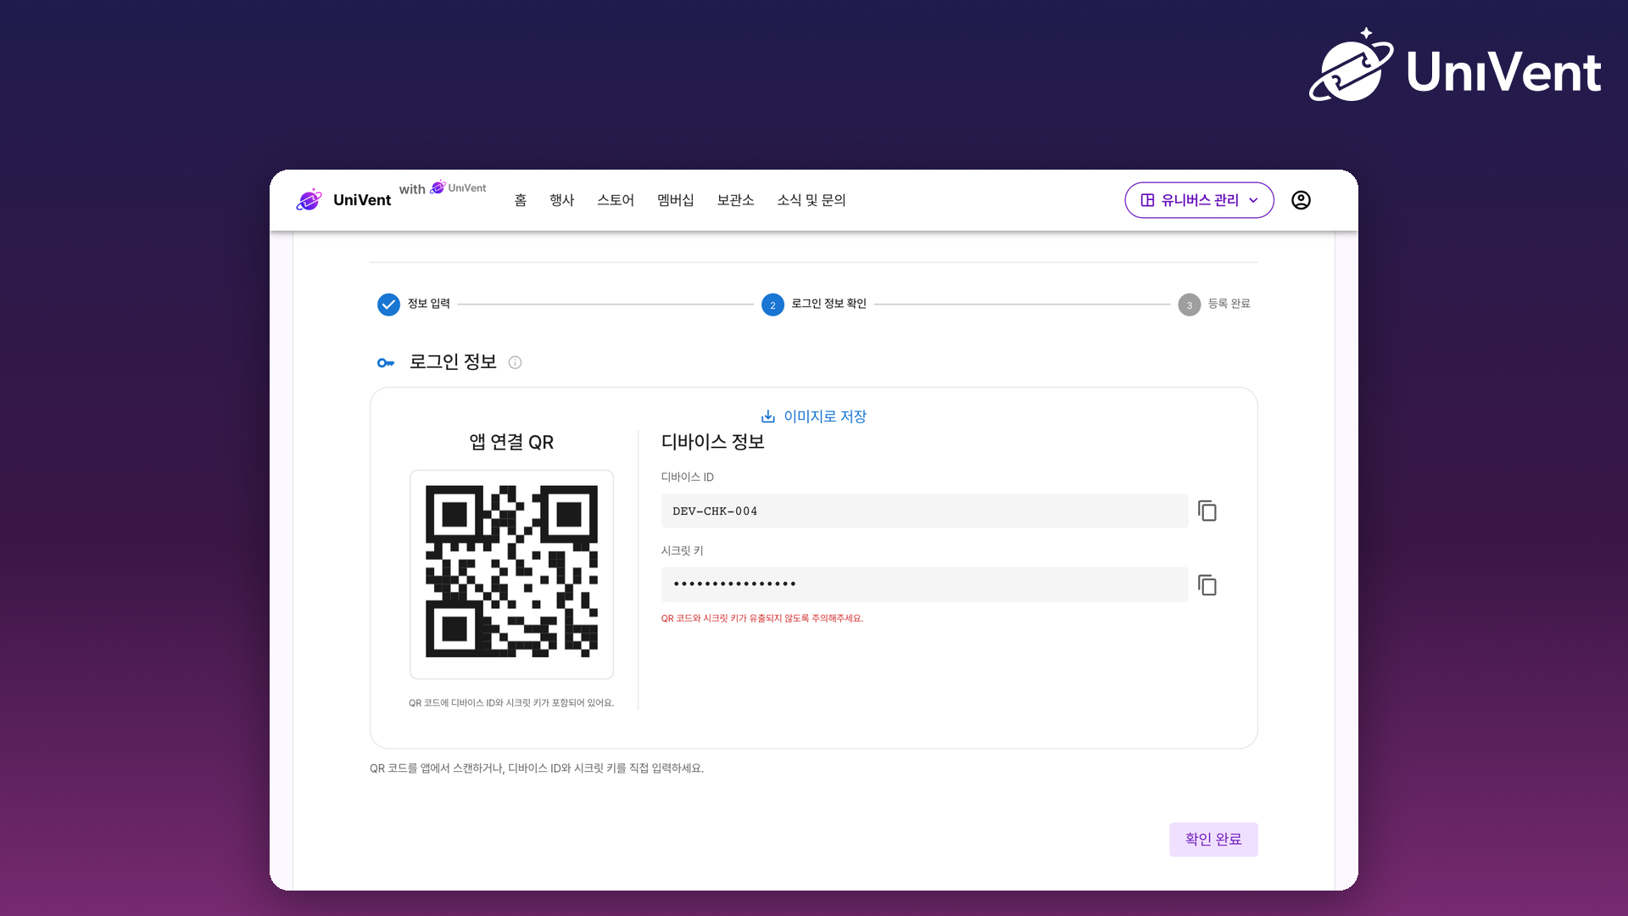Image resolution: width=1628 pixels, height=916 pixels.
Task: Click the small 'with UniVent' badge
Action: (443, 188)
